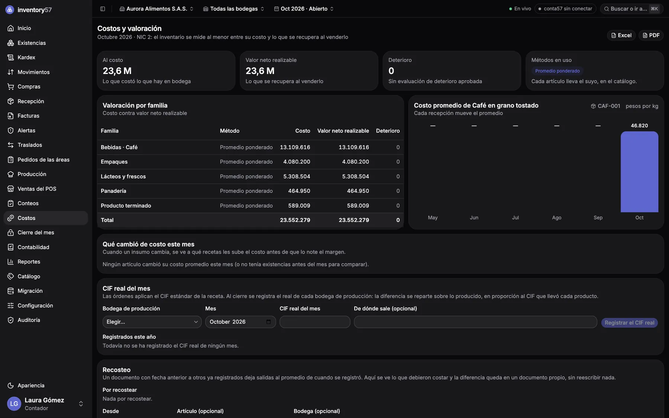669x418 pixels.
Task: Open the Todas las bodegas dropdown
Action: tap(234, 9)
